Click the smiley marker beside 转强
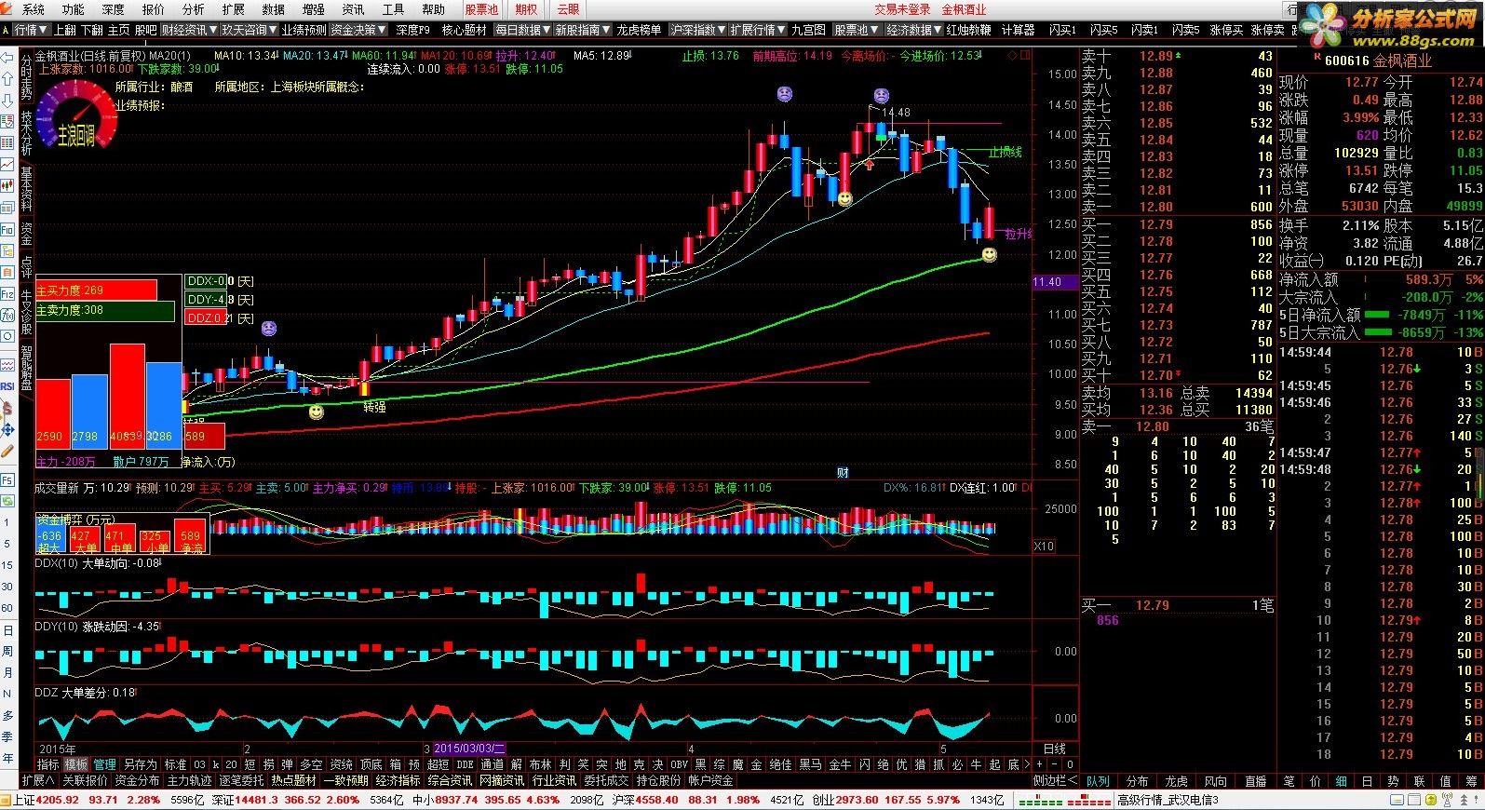Image resolution: width=1485 pixels, height=810 pixels. point(317,411)
